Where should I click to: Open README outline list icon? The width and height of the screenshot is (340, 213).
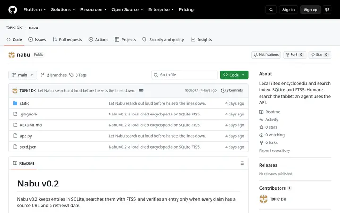coord(242,163)
